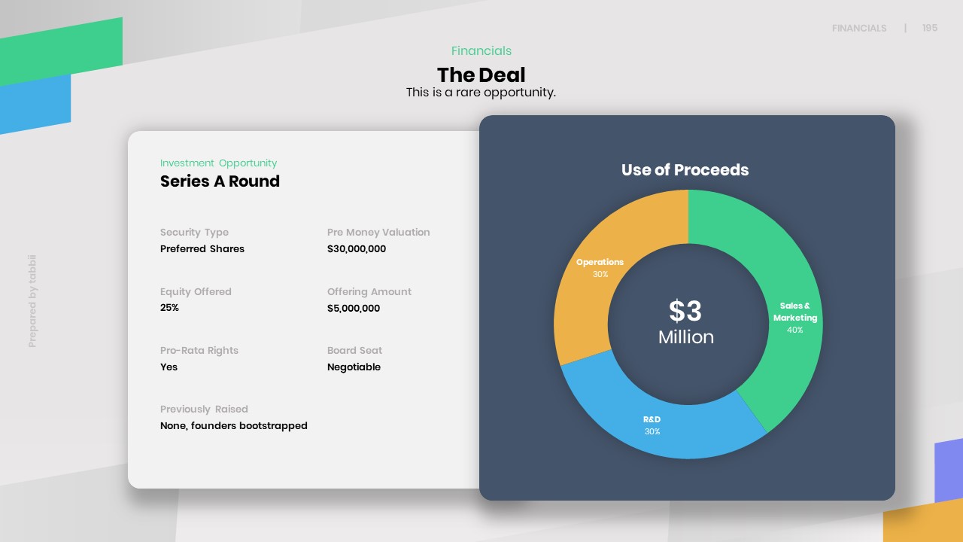Select None, founders bootstrapped text
Image resolution: width=963 pixels, height=542 pixels.
[234, 426]
